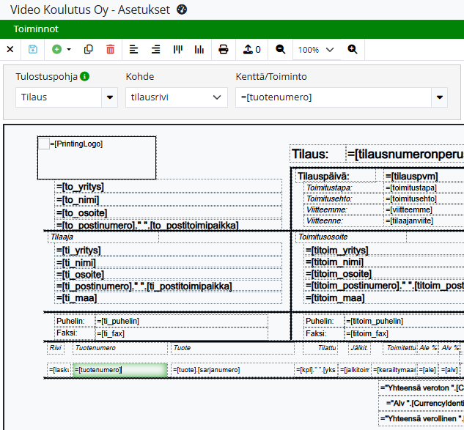464x430 pixels.
Task: Select the highlighted =[tuotenumero] field in template
Action: pos(119,370)
